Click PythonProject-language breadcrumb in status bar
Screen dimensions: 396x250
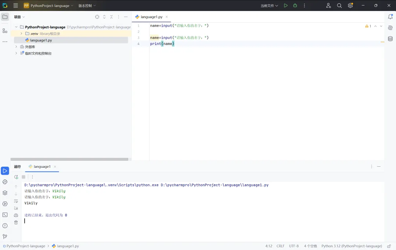(x=24, y=246)
